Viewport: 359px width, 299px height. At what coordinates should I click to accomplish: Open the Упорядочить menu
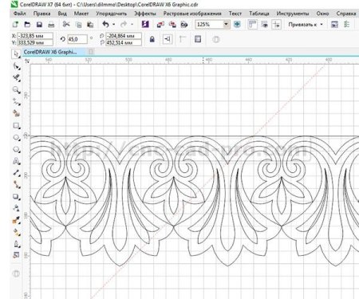112,14
